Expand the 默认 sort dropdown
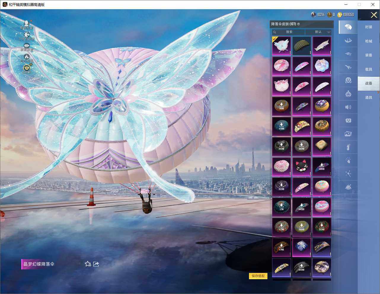The image size is (380, 294). point(318,32)
